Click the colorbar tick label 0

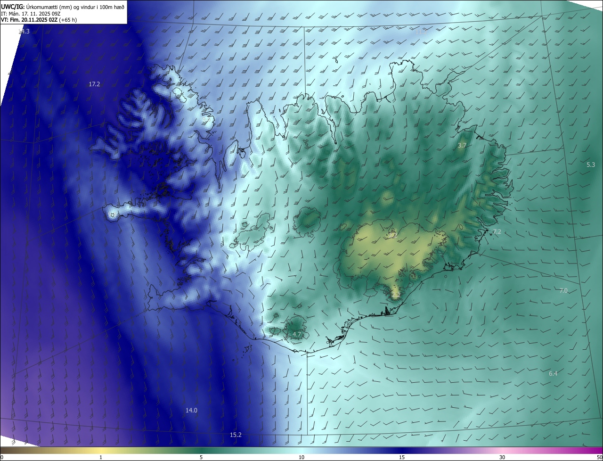click(2, 457)
